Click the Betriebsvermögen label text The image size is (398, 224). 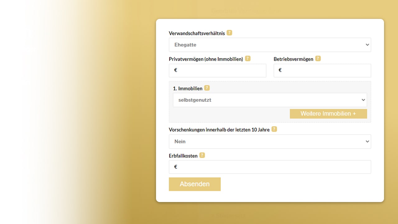[x=293, y=59]
